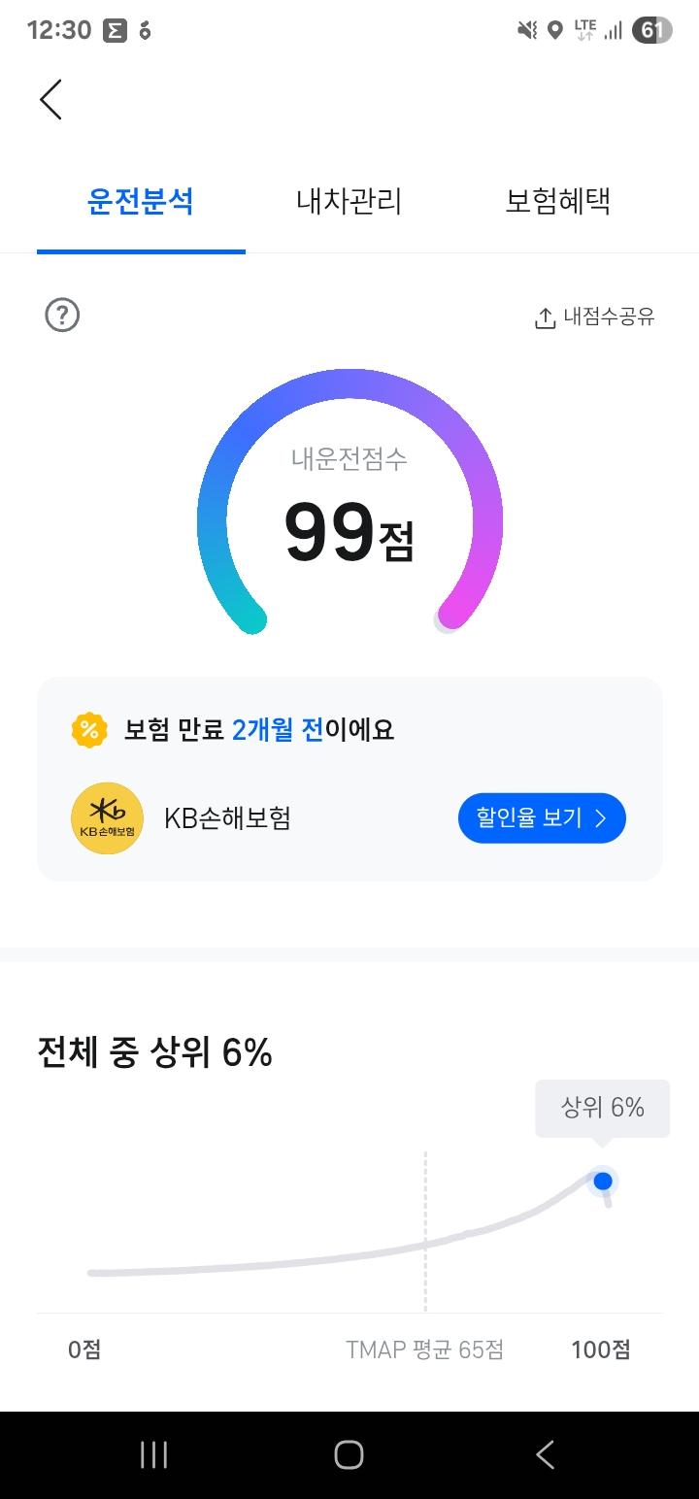Expand chevron on 할인율 보기 button
699x1499 pixels.
pos(601,818)
